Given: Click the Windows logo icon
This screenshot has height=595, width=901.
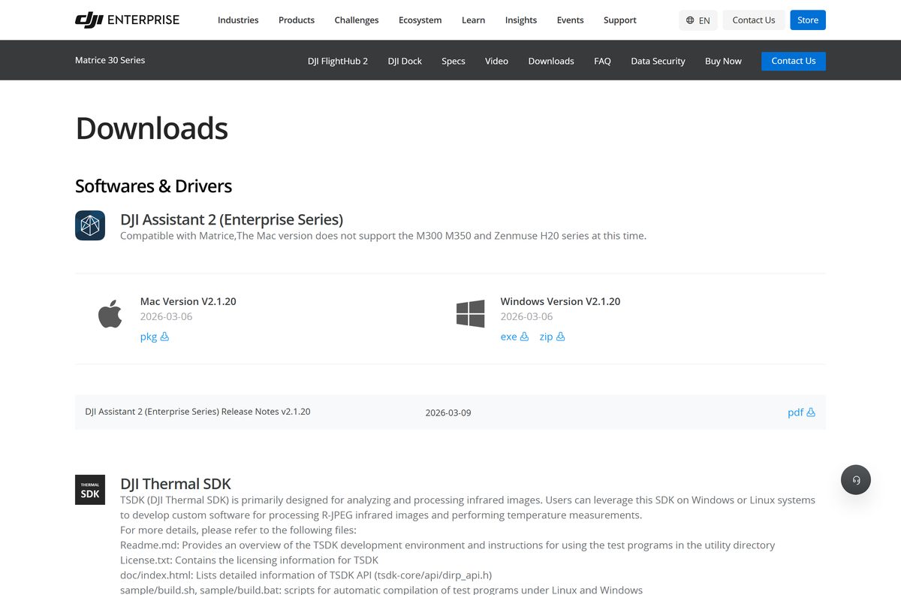Looking at the screenshot, I should pyautogui.click(x=470, y=314).
